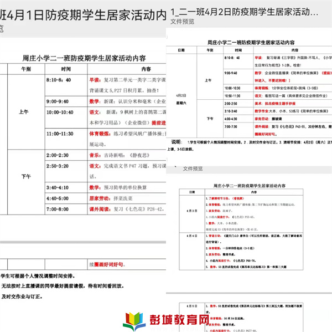Click the red '圈画好词好句' text in left document

[x=110, y=264]
